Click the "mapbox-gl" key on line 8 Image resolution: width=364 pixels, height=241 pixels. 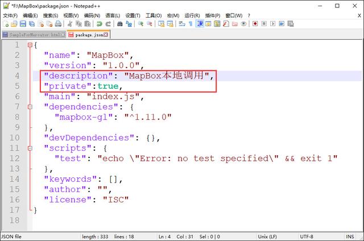click(x=84, y=117)
